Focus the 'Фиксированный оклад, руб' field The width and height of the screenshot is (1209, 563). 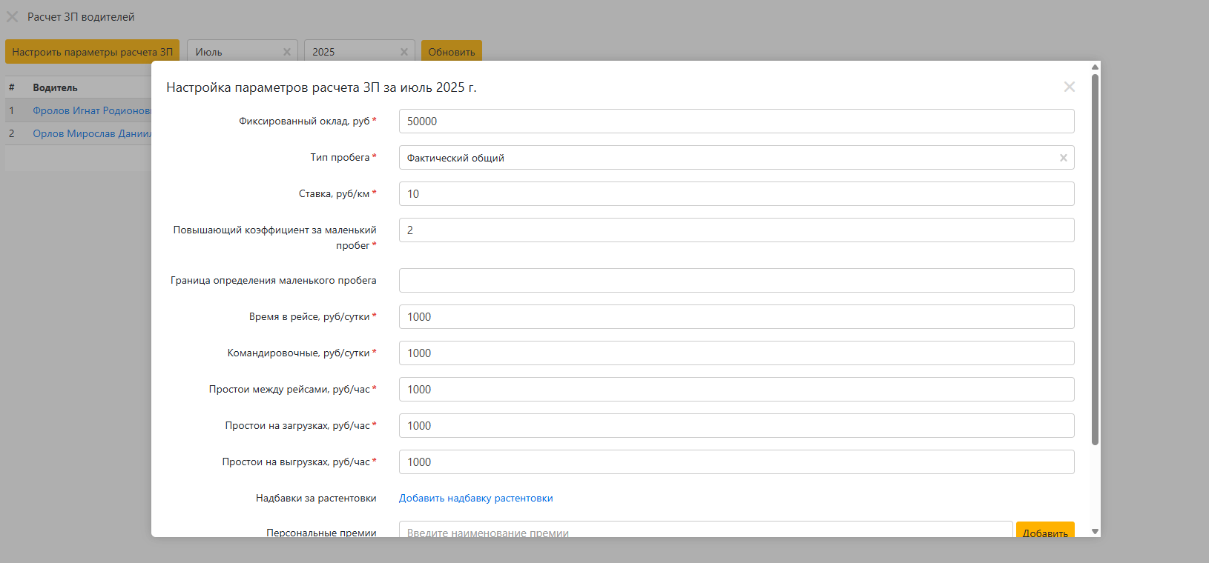pos(736,121)
